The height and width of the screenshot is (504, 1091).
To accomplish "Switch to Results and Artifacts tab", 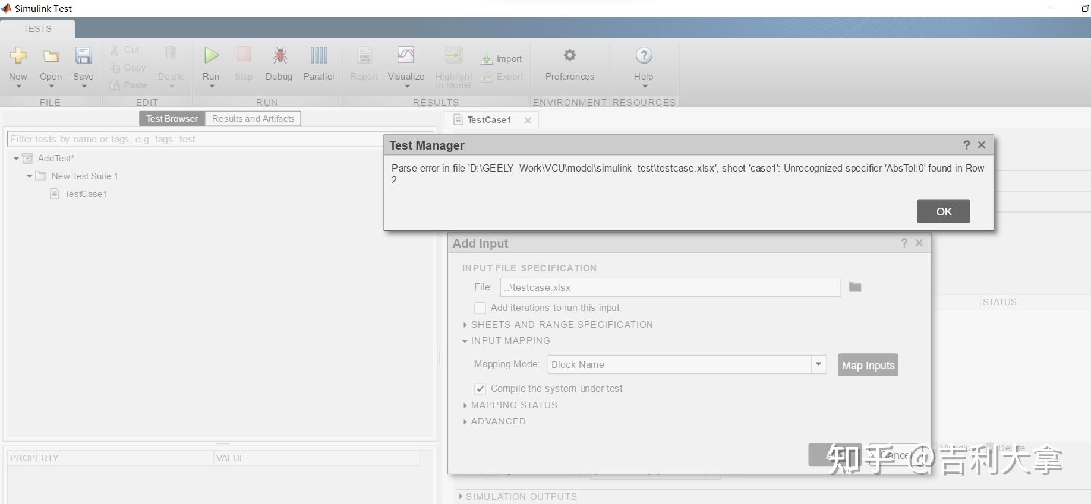I will tap(253, 119).
